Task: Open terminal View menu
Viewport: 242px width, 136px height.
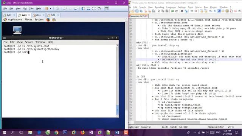Action: 20,42
